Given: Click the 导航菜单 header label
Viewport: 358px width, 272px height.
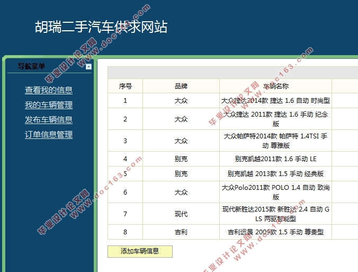Looking at the screenshot, I should 31,66.
